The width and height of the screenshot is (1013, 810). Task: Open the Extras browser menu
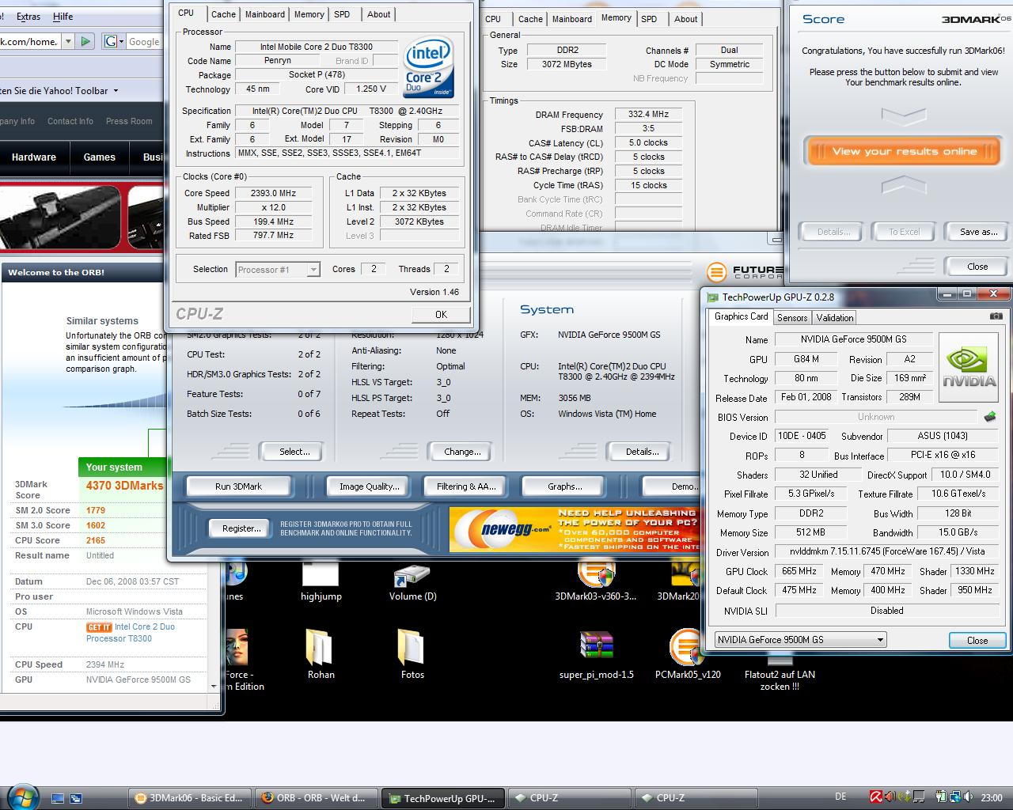click(x=28, y=17)
